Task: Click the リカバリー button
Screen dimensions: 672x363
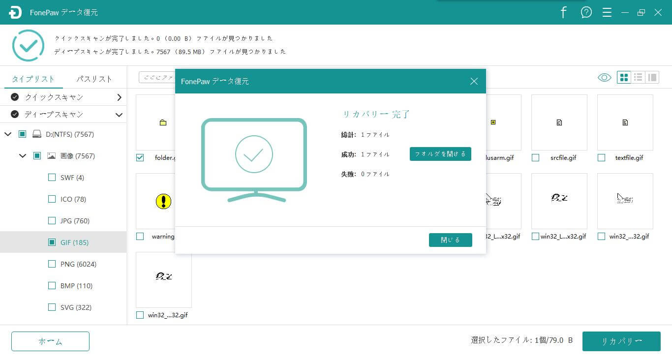Action: (621, 341)
